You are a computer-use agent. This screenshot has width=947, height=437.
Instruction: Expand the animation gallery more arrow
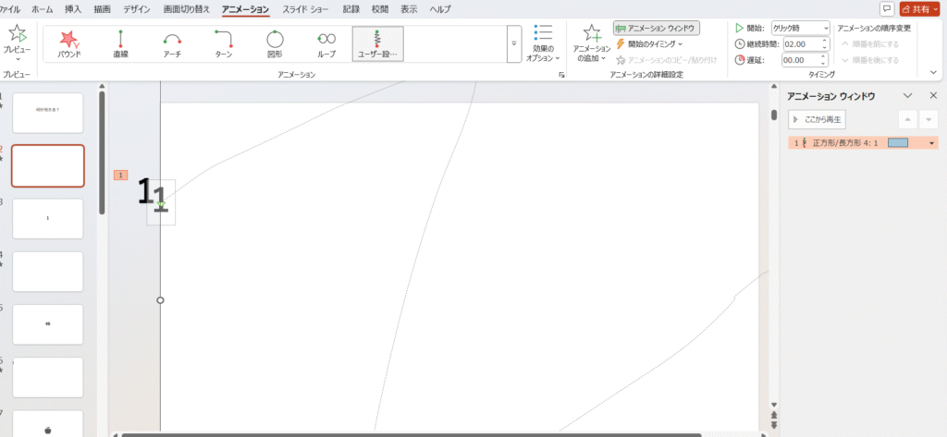point(513,43)
